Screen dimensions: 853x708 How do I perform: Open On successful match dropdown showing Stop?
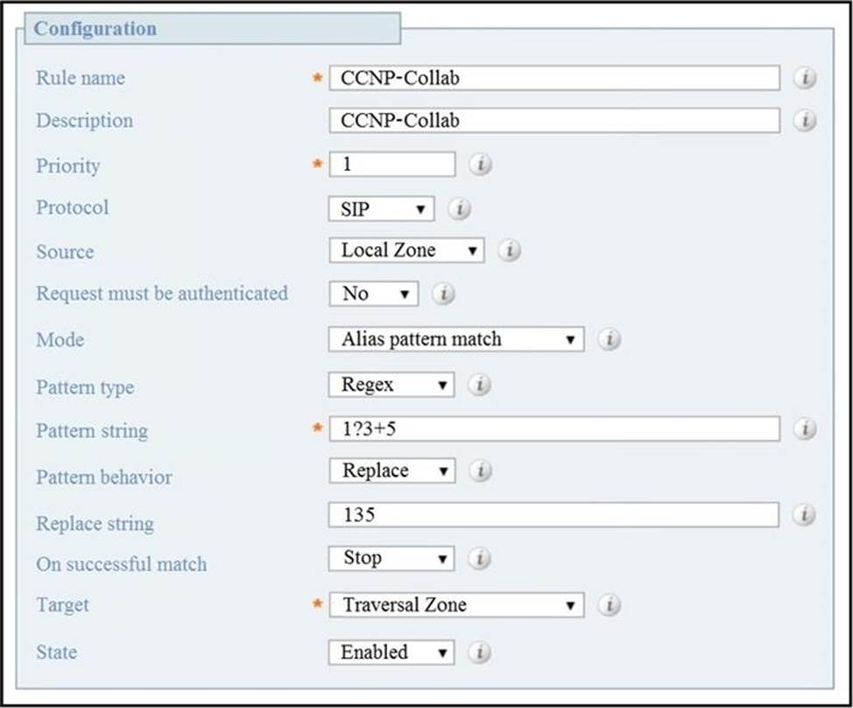391,558
